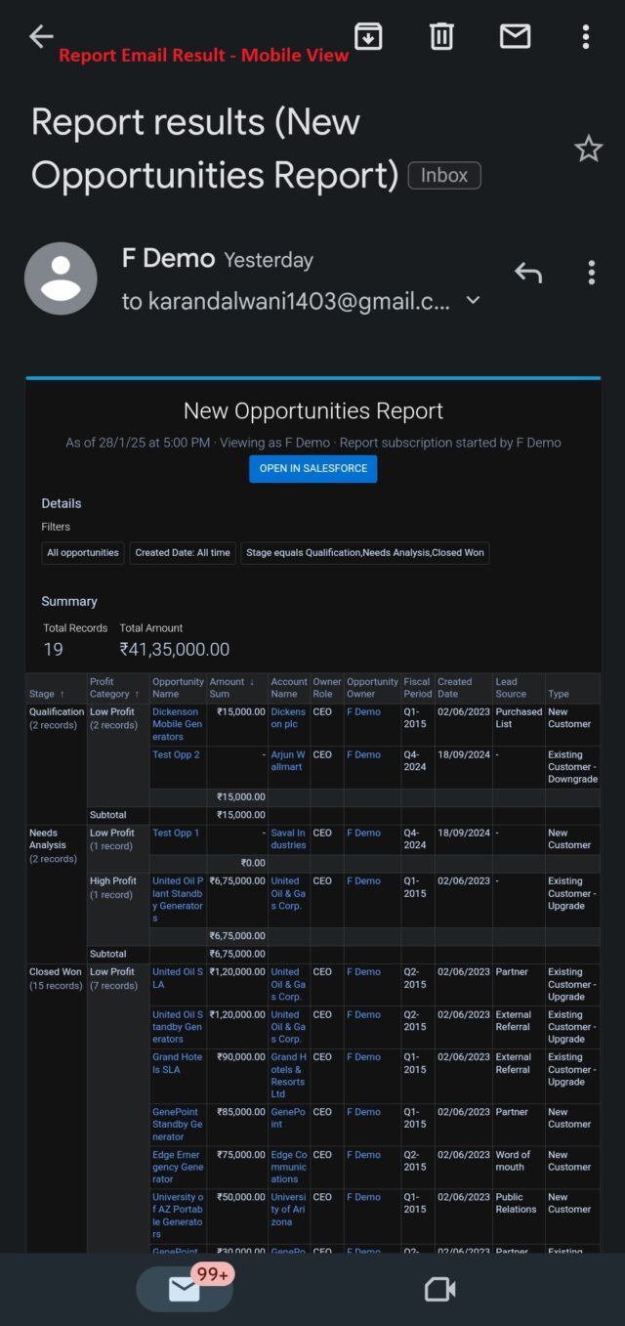Open Test Opp 2 opportunity link
The height and width of the screenshot is (1326, 625).
click(176, 754)
